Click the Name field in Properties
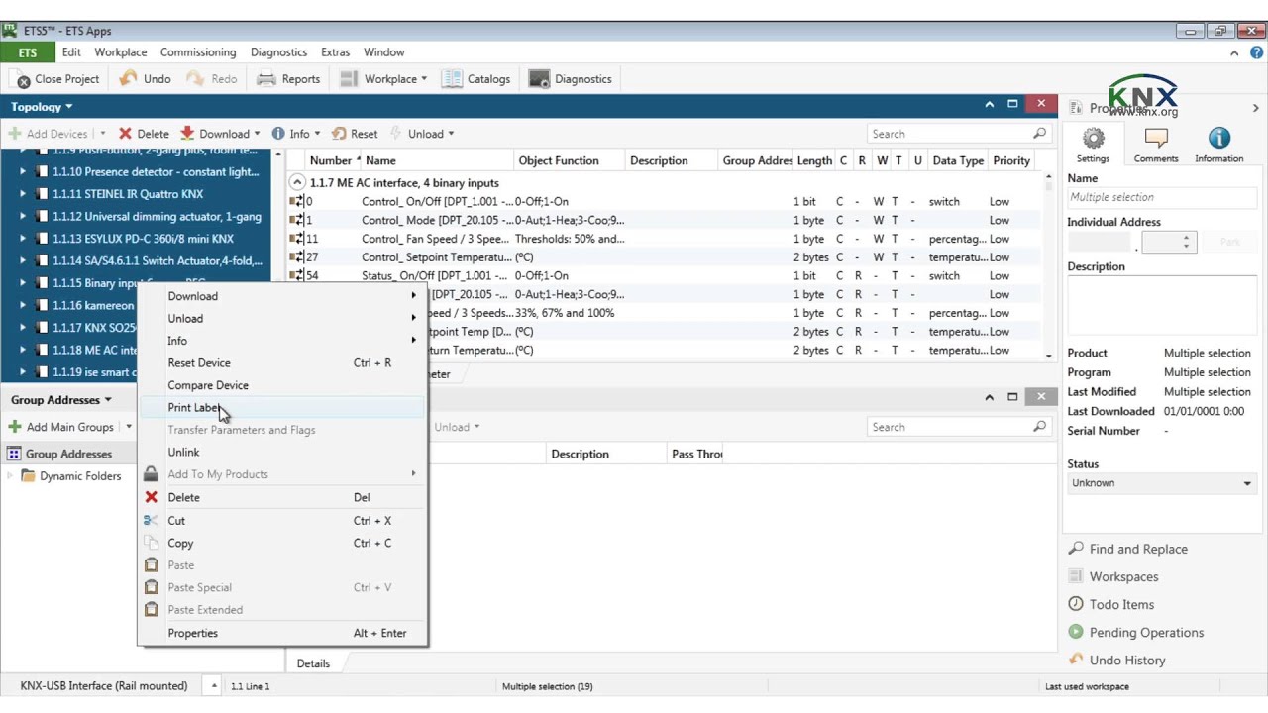This screenshot has width=1268, height=713. [1161, 197]
